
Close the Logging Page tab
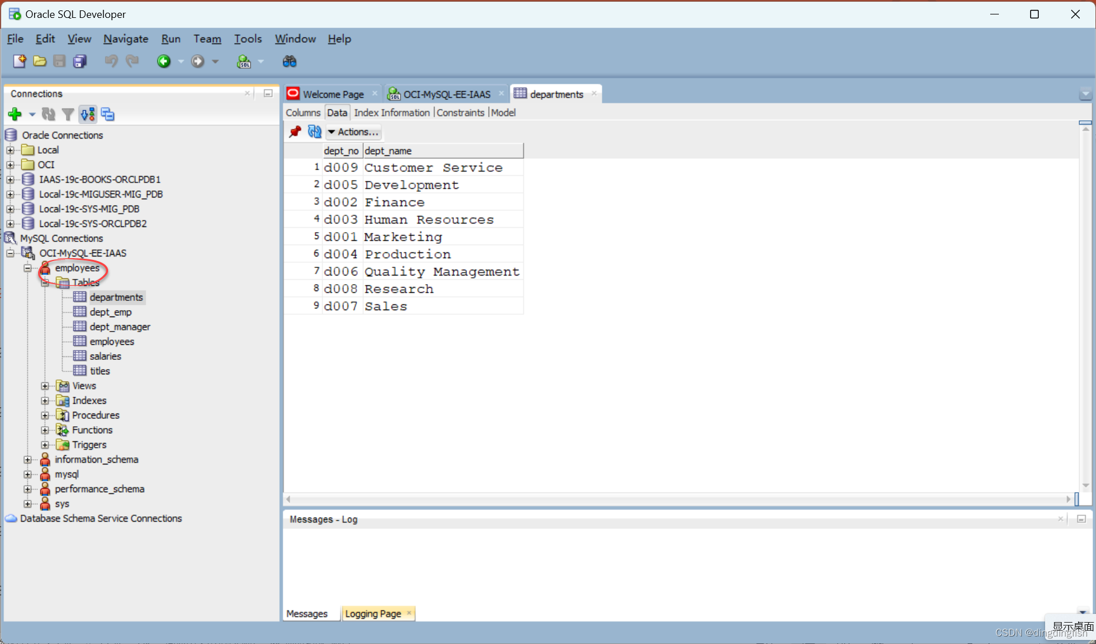click(x=409, y=613)
